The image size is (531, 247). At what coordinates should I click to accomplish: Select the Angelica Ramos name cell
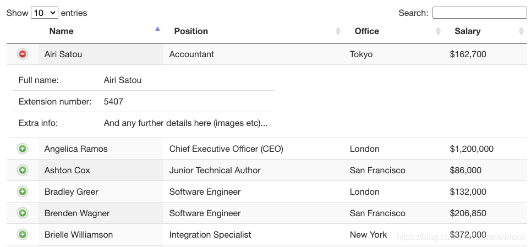pyautogui.click(x=76, y=149)
